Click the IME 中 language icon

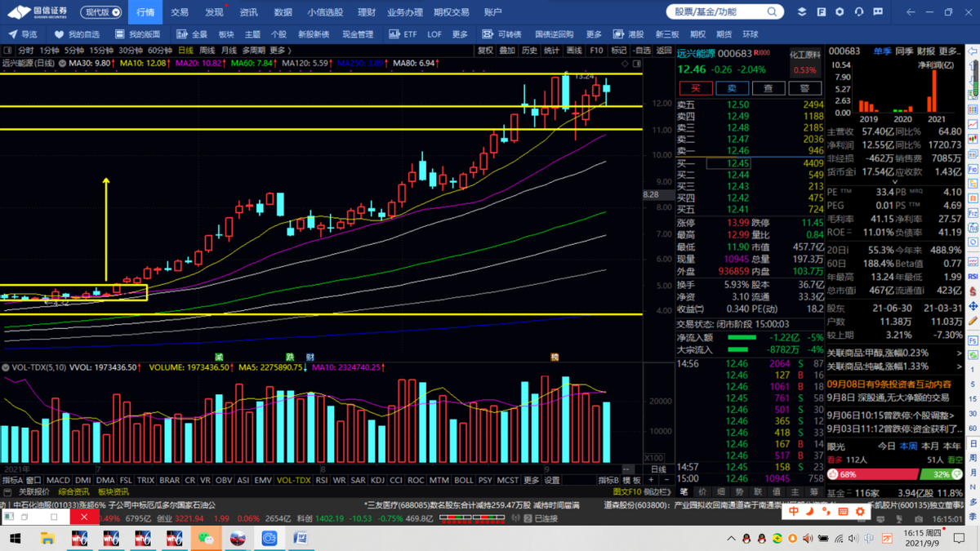click(x=793, y=511)
